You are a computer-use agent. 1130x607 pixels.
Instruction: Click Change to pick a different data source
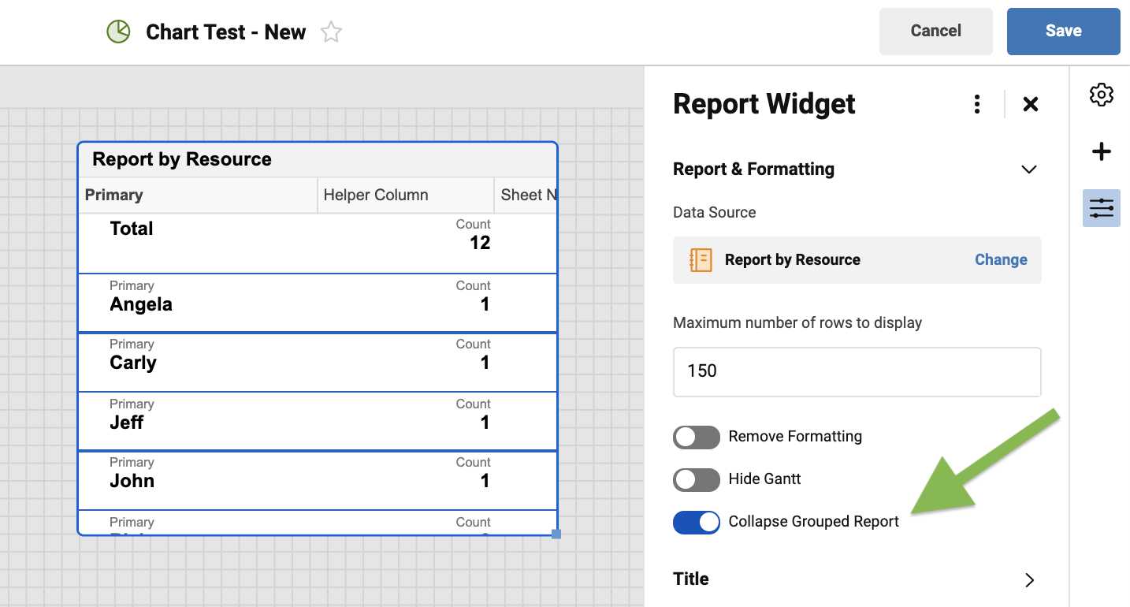(x=1000, y=259)
